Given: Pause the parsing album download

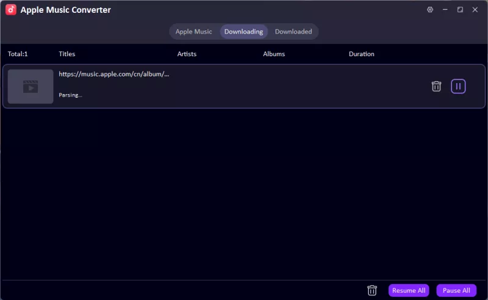Looking at the screenshot, I should [458, 86].
